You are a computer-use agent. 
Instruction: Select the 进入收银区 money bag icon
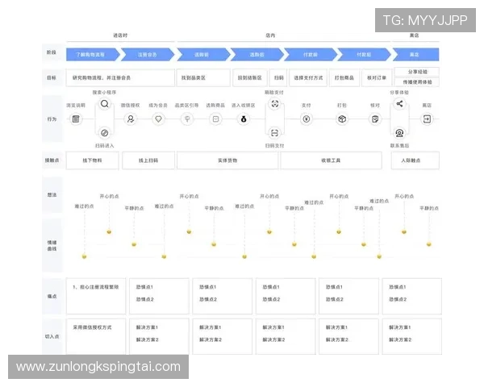244,119
